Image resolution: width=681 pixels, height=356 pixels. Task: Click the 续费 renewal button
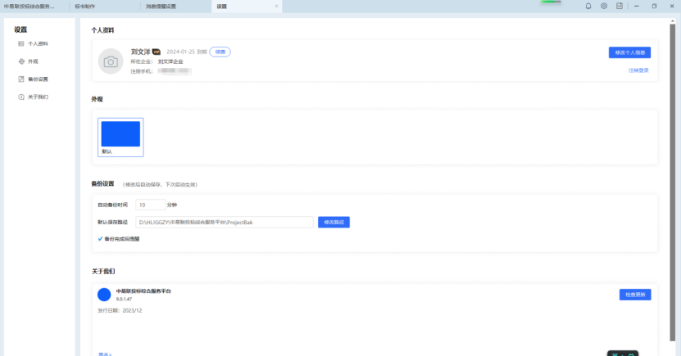coord(220,52)
